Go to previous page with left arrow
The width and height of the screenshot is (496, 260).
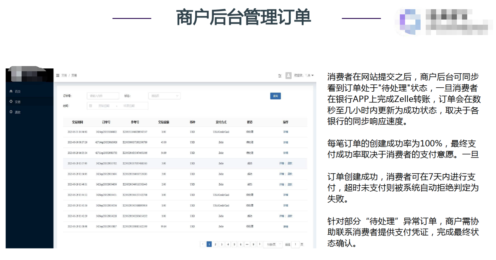(x=203, y=244)
